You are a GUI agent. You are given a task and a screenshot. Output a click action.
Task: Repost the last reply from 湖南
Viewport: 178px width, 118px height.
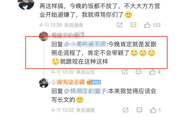coord(126,110)
